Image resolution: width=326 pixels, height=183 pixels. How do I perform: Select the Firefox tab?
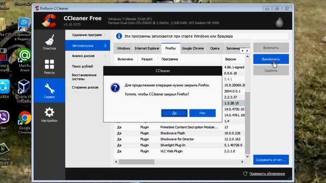click(171, 48)
